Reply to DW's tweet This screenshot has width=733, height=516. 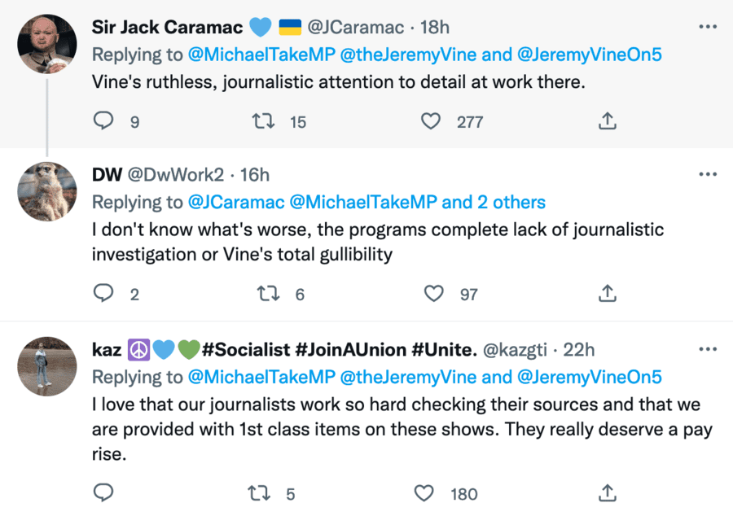(103, 294)
